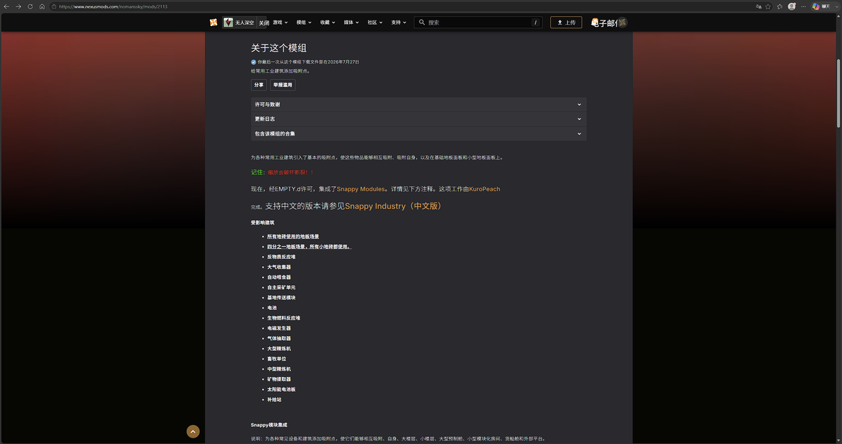Open the 模组 navigation menu
Screen dimensions: 842x444
(304, 23)
